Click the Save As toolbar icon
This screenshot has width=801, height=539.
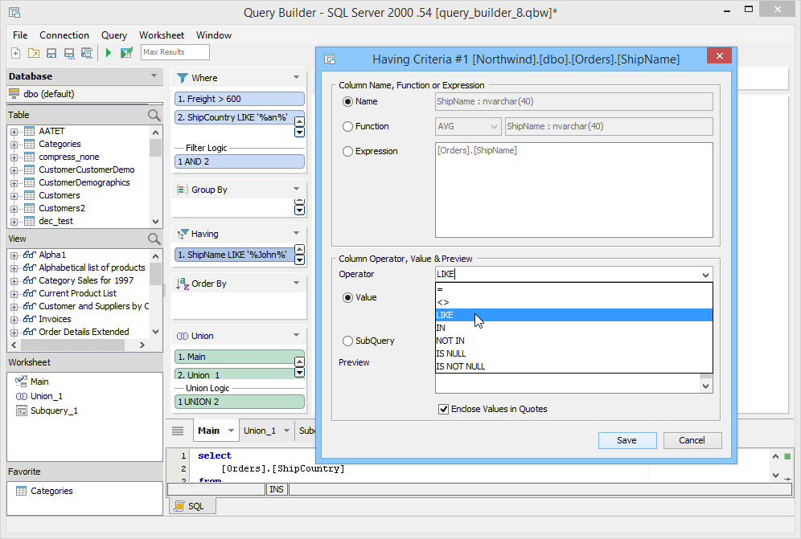point(68,52)
